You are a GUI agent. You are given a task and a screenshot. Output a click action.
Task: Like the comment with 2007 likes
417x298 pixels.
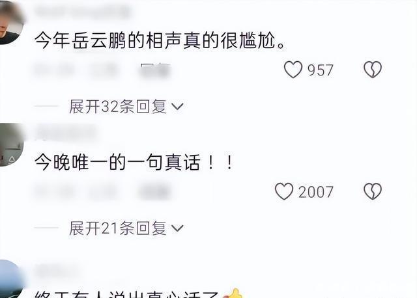click(284, 191)
